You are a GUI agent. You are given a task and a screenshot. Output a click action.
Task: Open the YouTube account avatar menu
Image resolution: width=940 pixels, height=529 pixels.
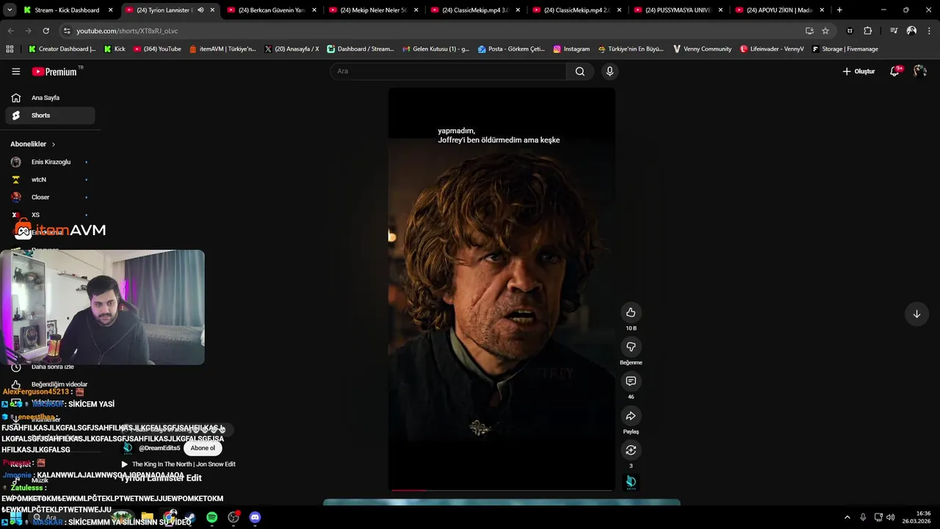[920, 71]
